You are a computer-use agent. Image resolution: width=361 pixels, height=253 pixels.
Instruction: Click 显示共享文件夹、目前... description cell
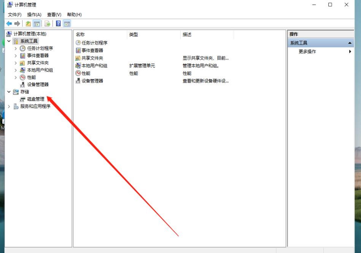[x=205, y=58]
